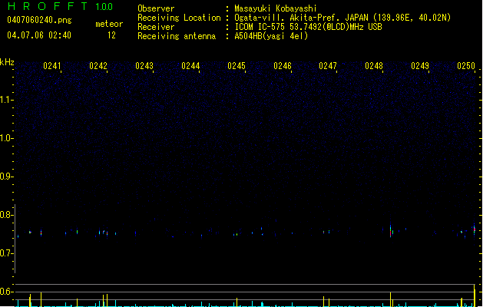This screenshot has width=483, height=307.
Task: Click the meteor label
Action: (x=109, y=24)
